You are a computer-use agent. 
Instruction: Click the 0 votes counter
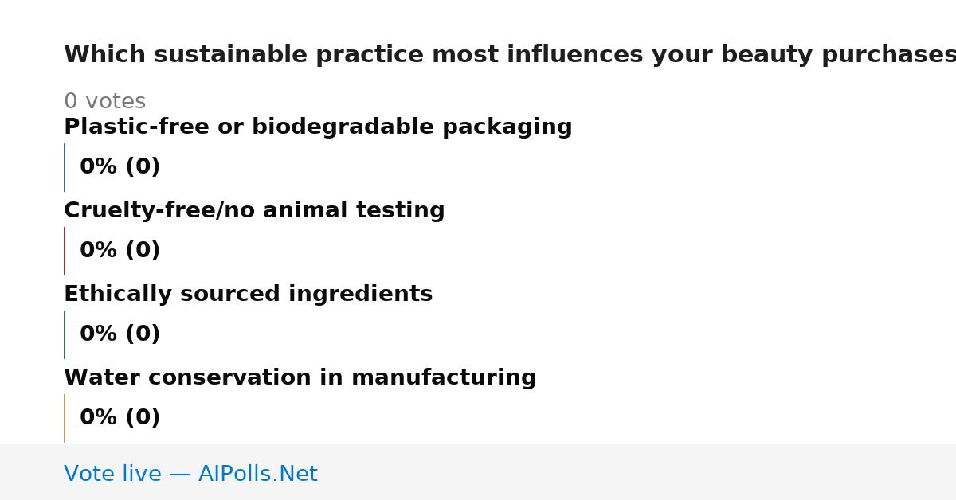(104, 102)
